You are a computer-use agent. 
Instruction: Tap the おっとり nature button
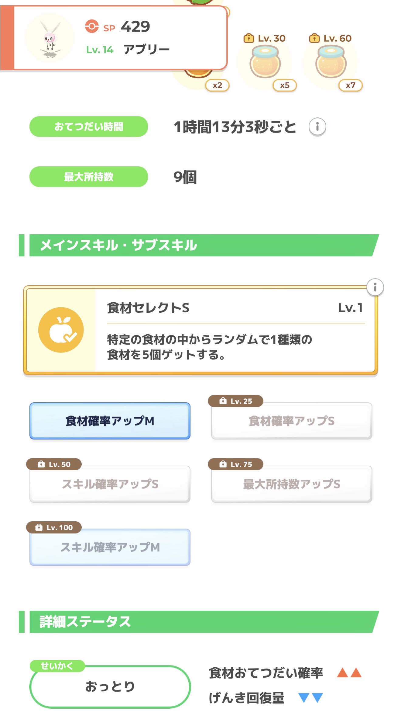click(110, 686)
